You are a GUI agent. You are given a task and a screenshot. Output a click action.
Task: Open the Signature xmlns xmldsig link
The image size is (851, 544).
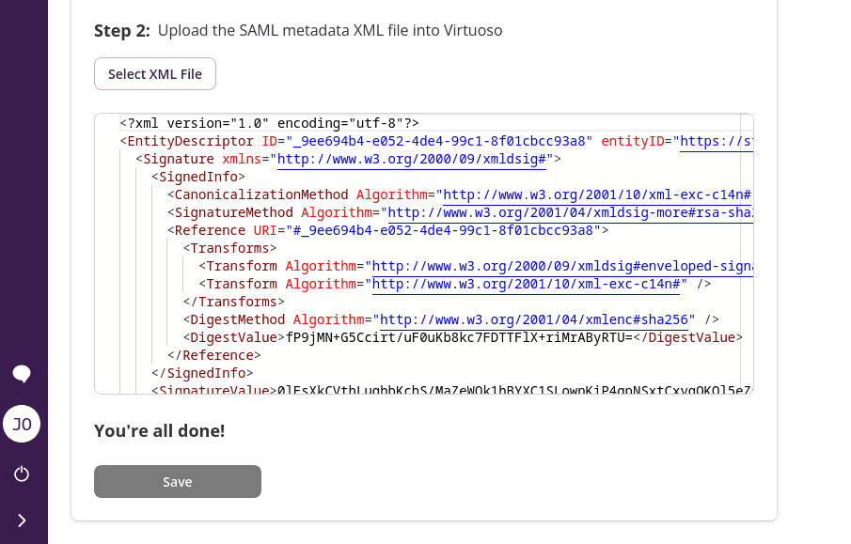tap(411, 159)
